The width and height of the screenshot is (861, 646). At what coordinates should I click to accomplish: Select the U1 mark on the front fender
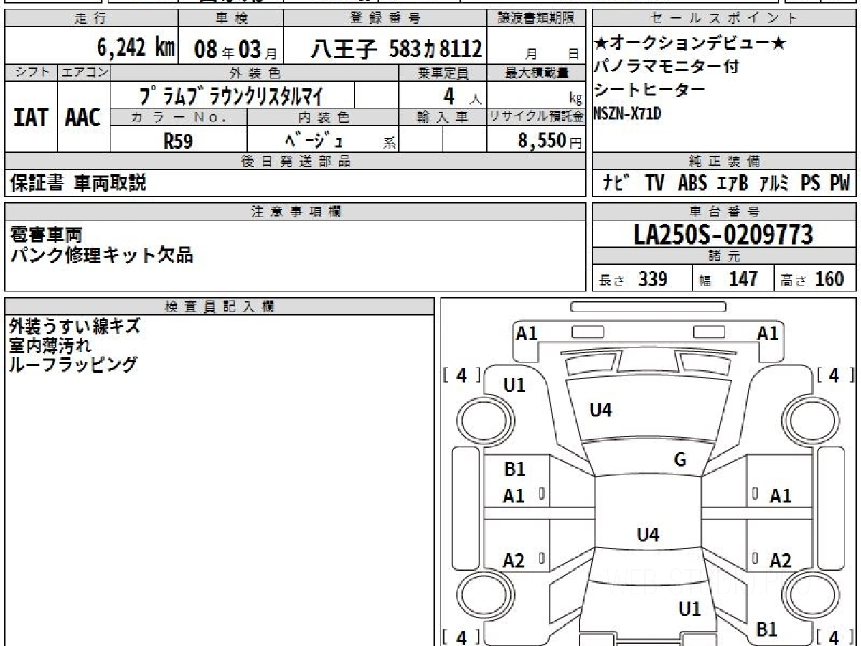(x=514, y=385)
